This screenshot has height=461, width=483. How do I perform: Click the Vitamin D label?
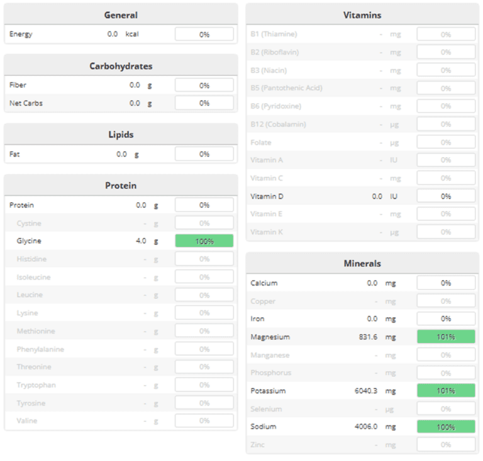coord(267,197)
